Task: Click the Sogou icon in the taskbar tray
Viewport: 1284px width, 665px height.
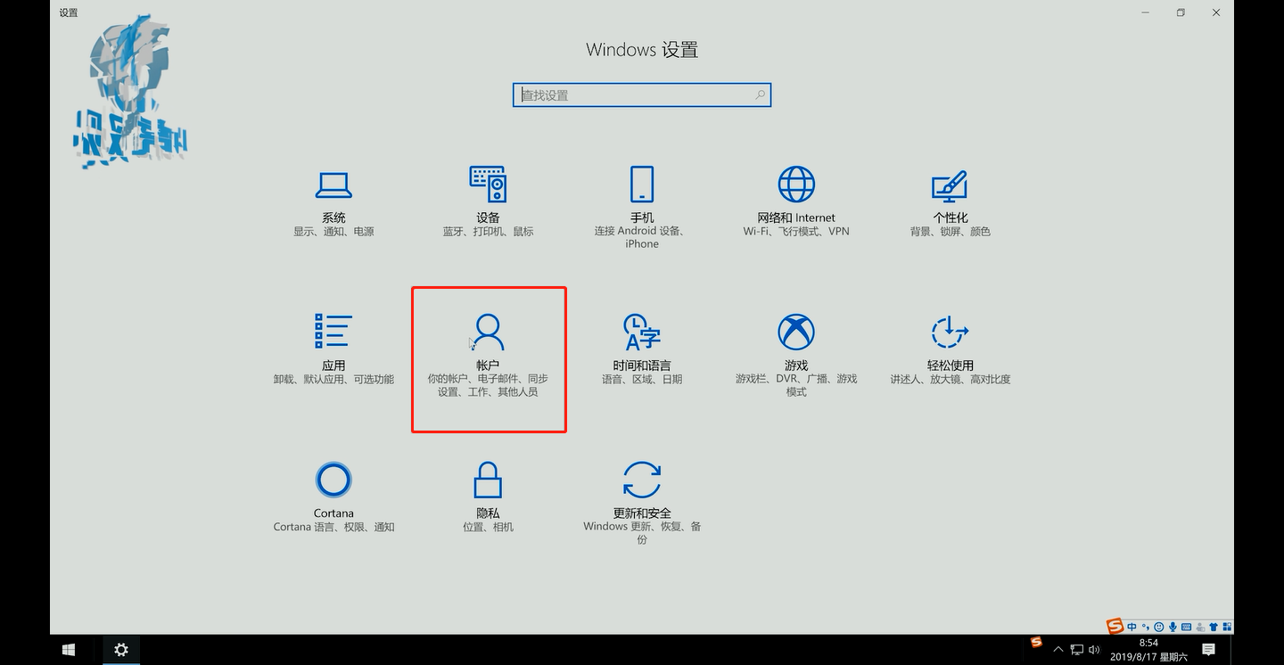Action: 1036,642
